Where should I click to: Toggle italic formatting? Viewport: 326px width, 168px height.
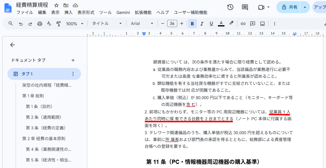pyautogui.click(x=202, y=23)
